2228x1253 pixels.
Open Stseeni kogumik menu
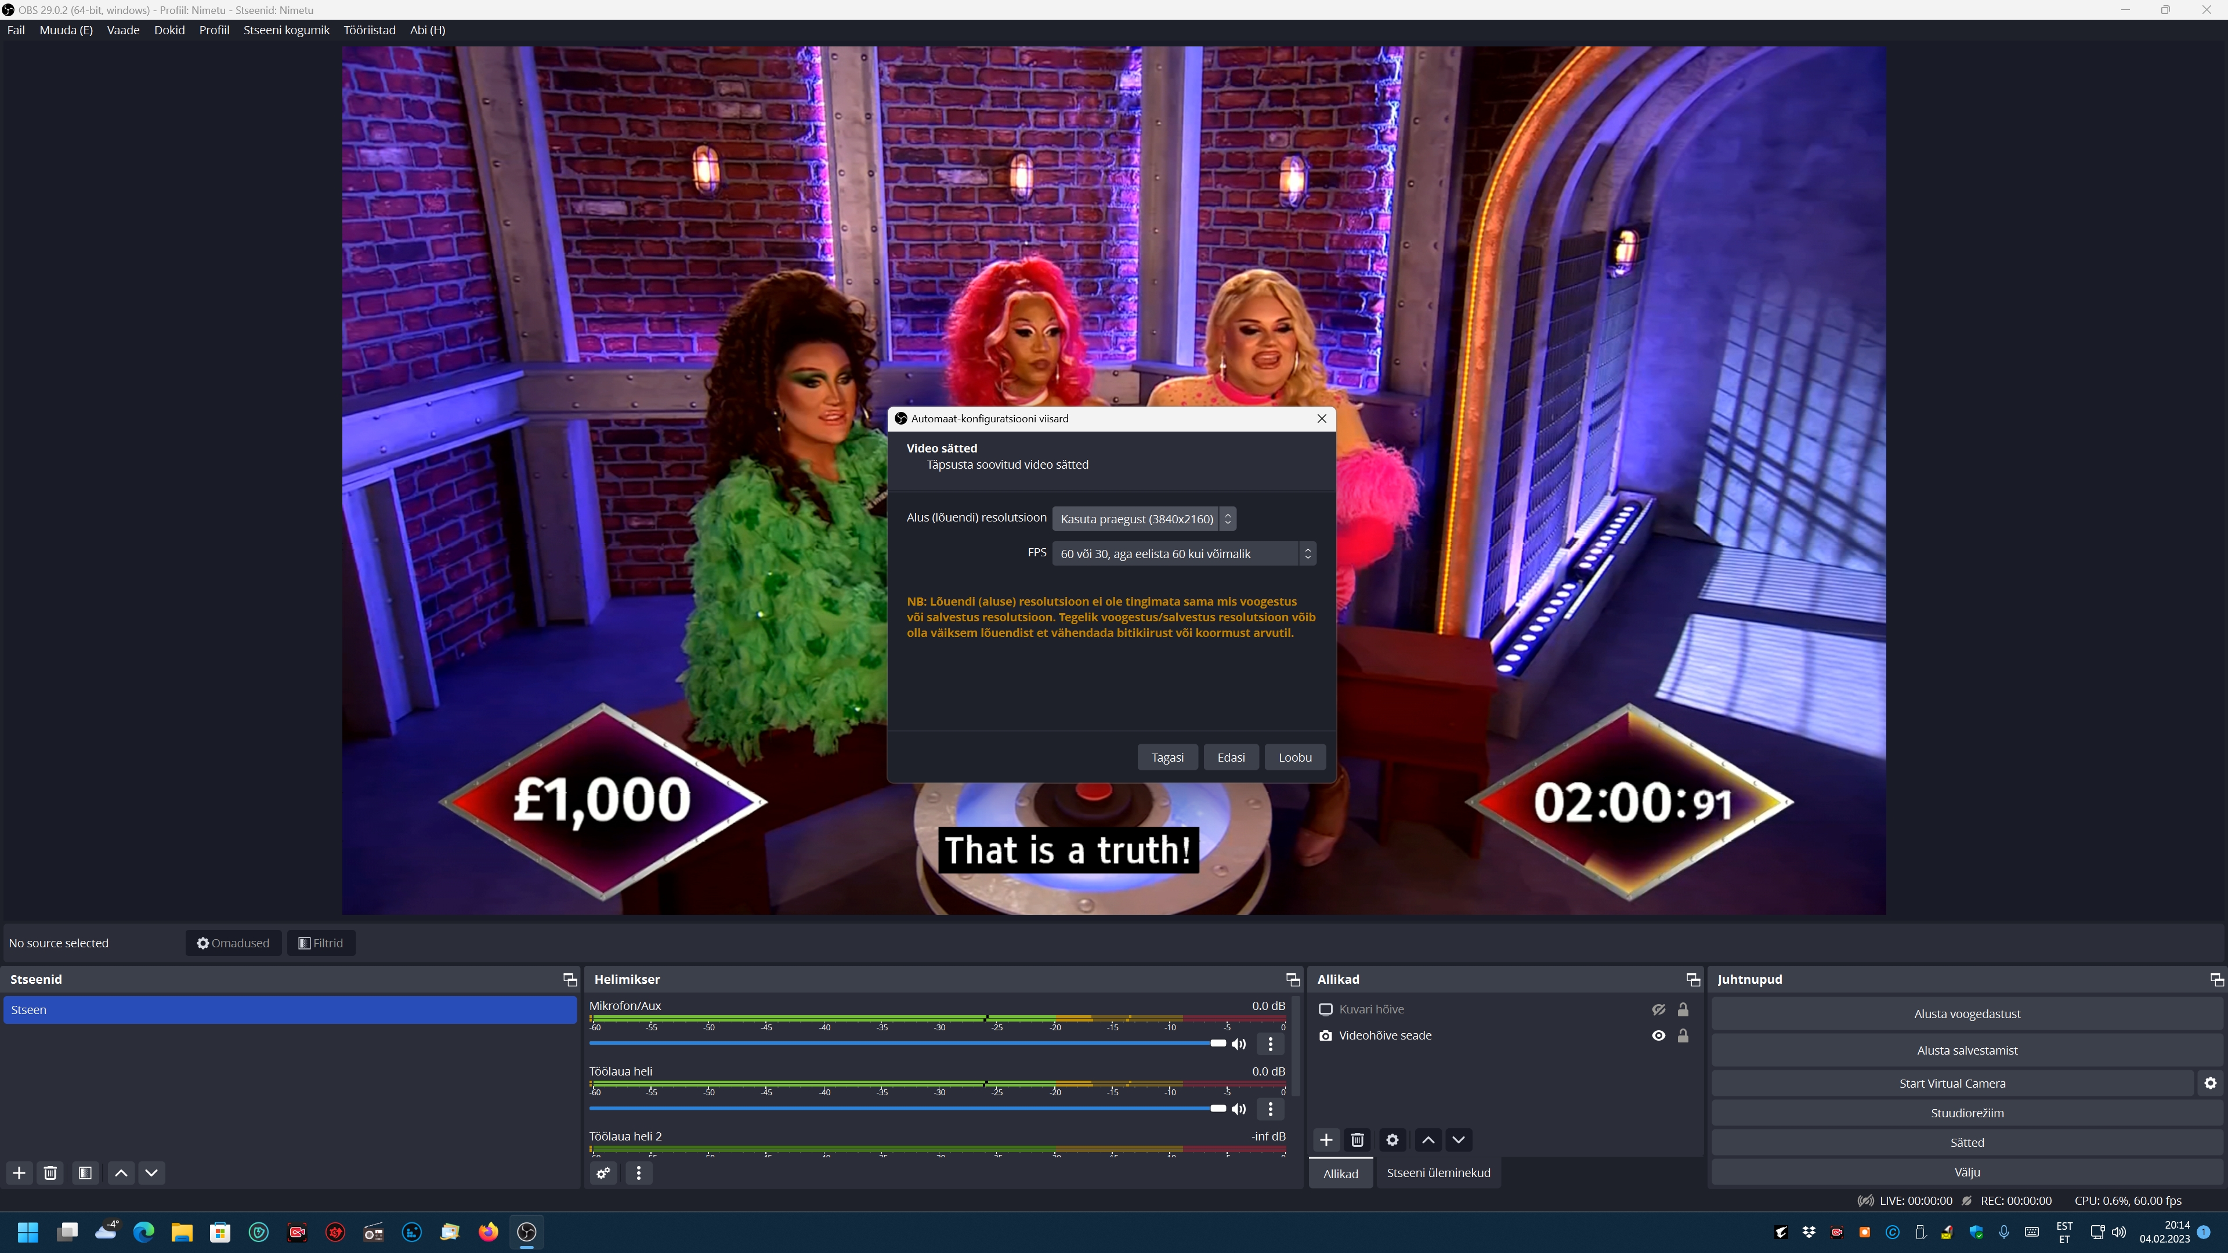pyautogui.click(x=286, y=30)
